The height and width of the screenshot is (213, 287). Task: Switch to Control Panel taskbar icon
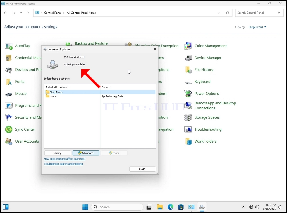pos(191,207)
